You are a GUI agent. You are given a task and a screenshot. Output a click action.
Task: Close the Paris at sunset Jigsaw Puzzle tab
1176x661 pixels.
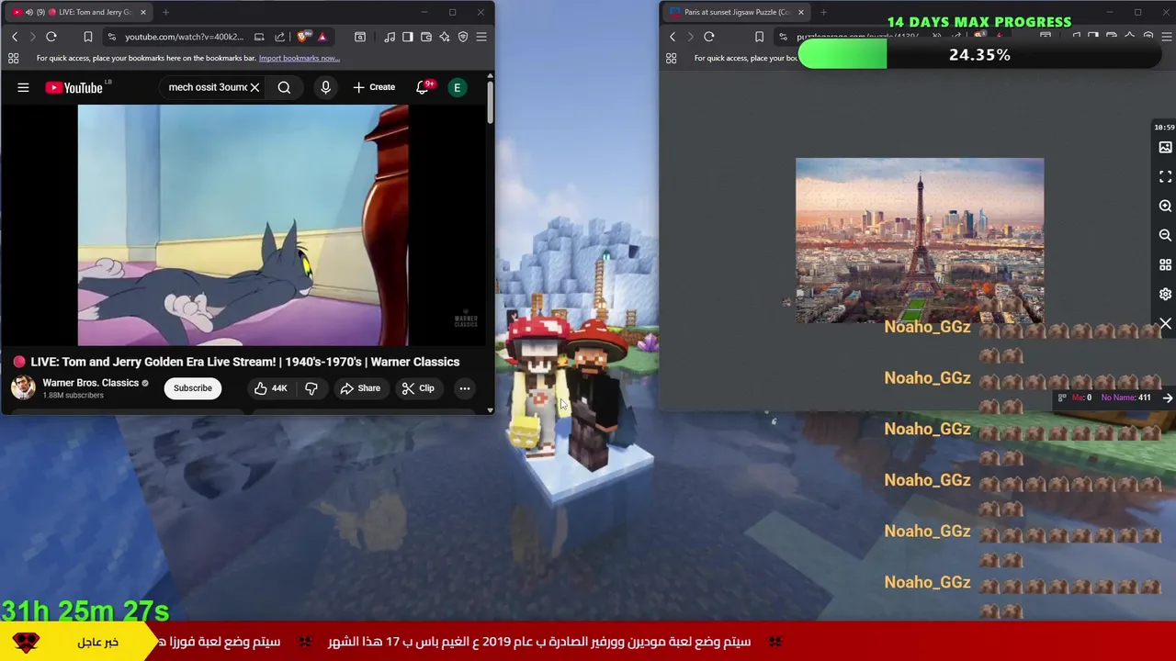[801, 12]
